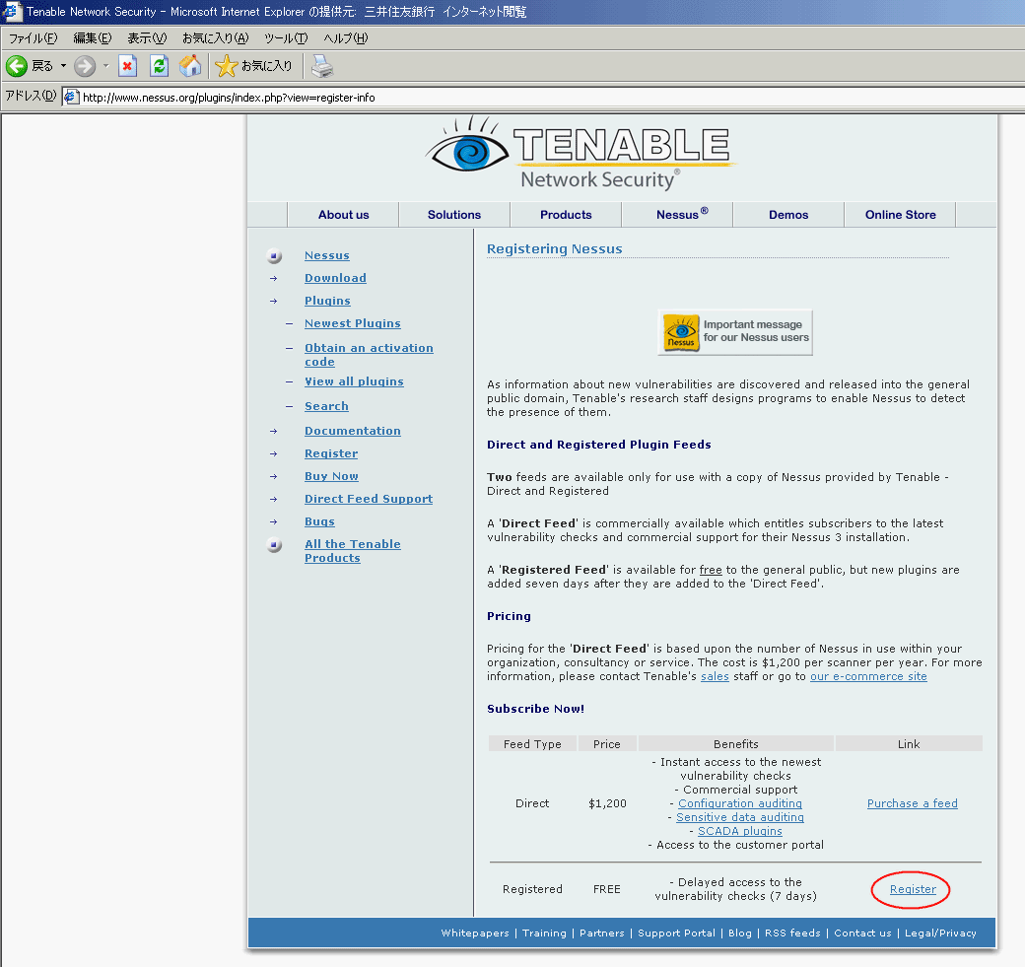Select the About us navigation tab
1025x967 pixels.
[343, 215]
